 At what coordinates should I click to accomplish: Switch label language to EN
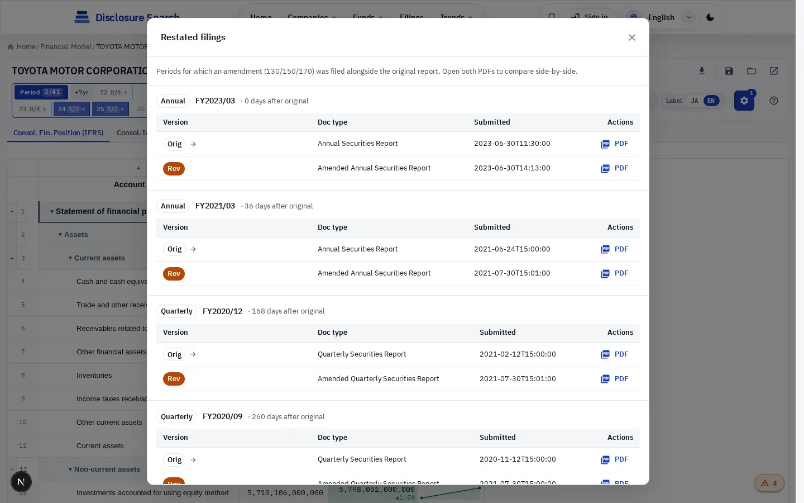click(x=711, y=101)
